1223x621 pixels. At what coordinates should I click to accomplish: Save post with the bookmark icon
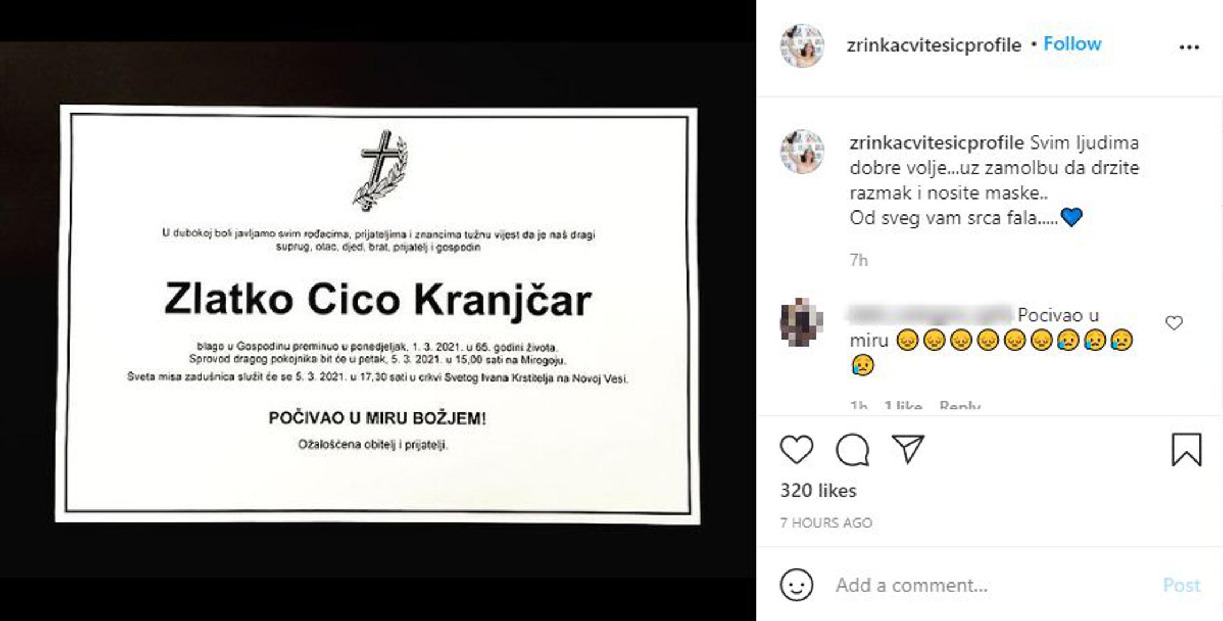(1186, 449)
